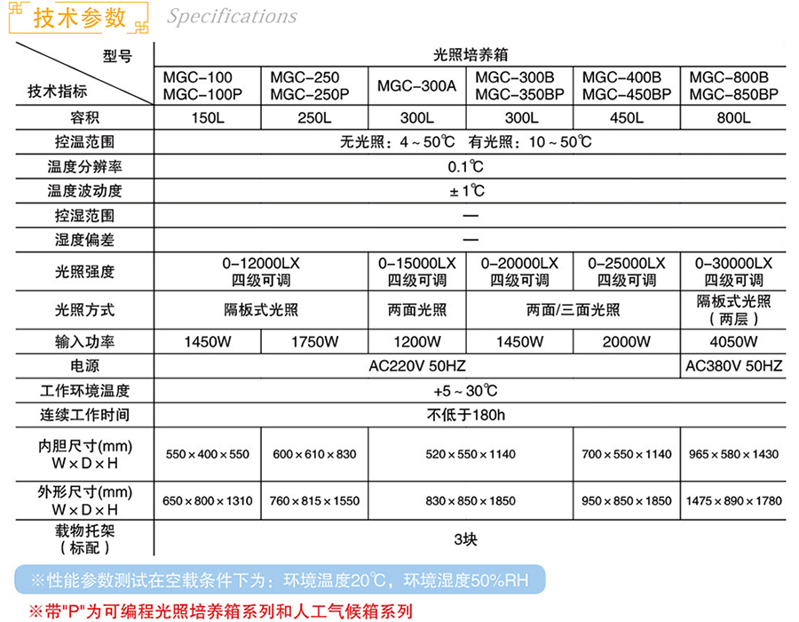Click the orange 技术参数 title box

(x=80, y=19)
